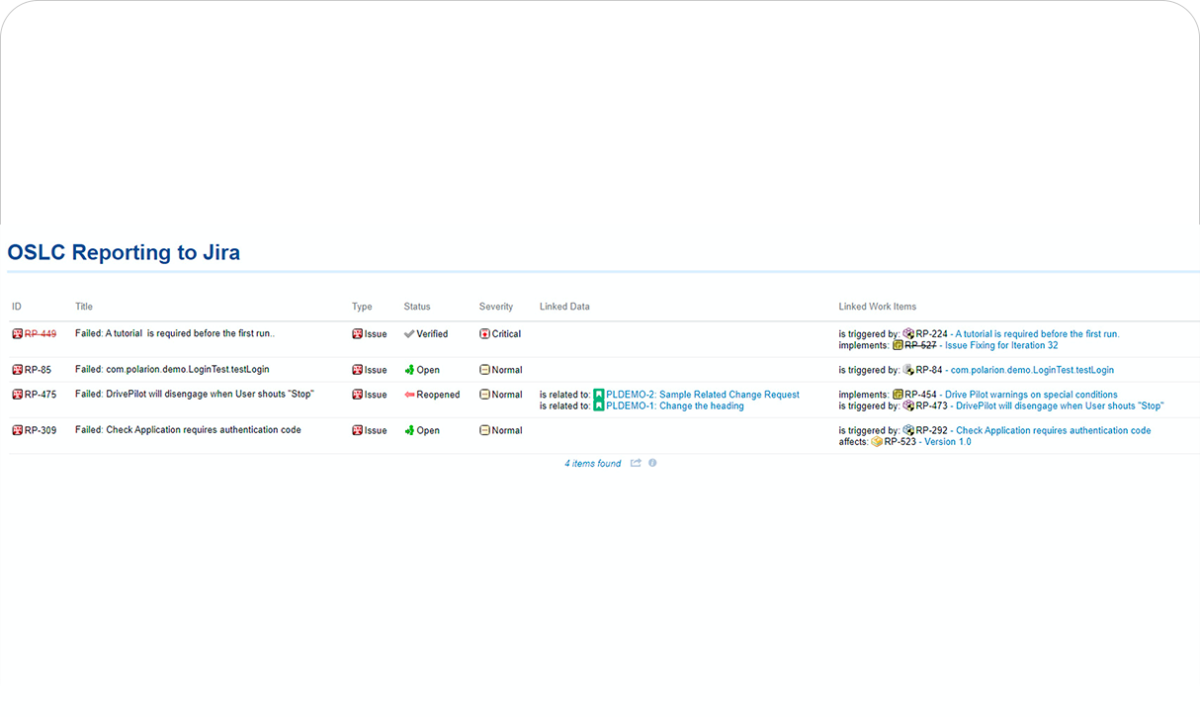
Task: Click the red Reopened status icon for RP-475
Action: coord(409,394)
